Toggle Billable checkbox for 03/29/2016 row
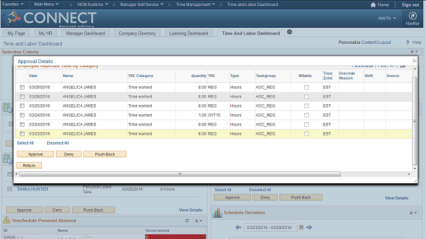 click(x=306, y=87)
